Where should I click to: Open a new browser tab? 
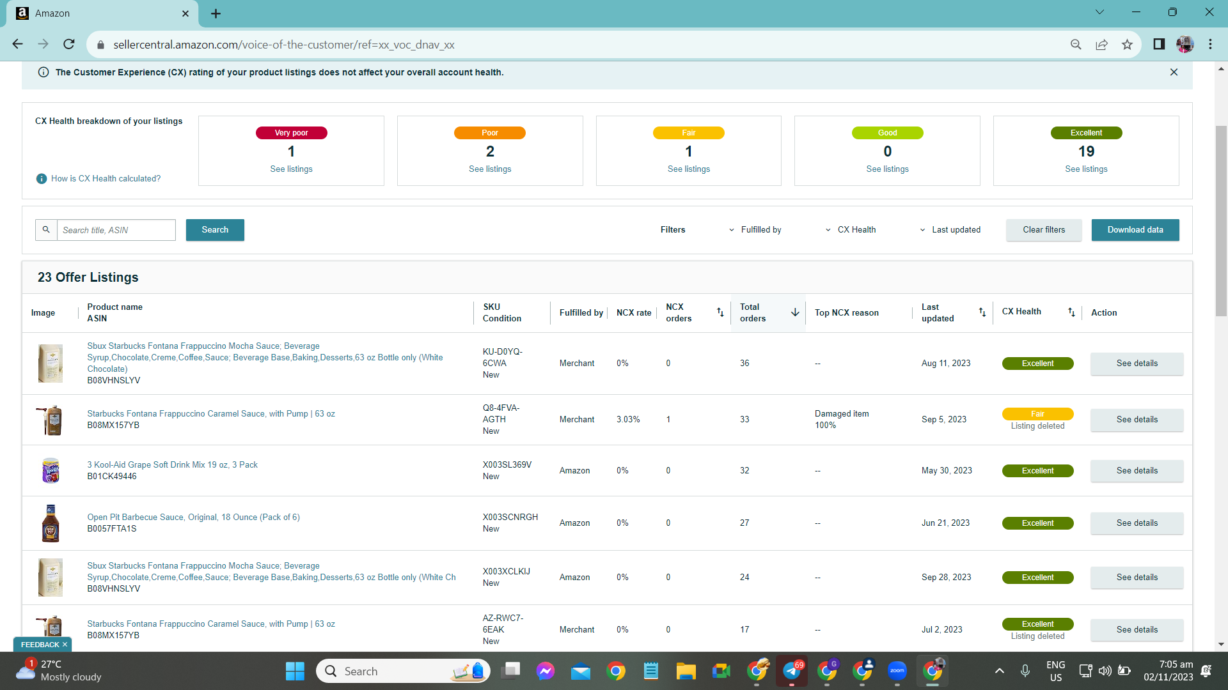point(216,13)
